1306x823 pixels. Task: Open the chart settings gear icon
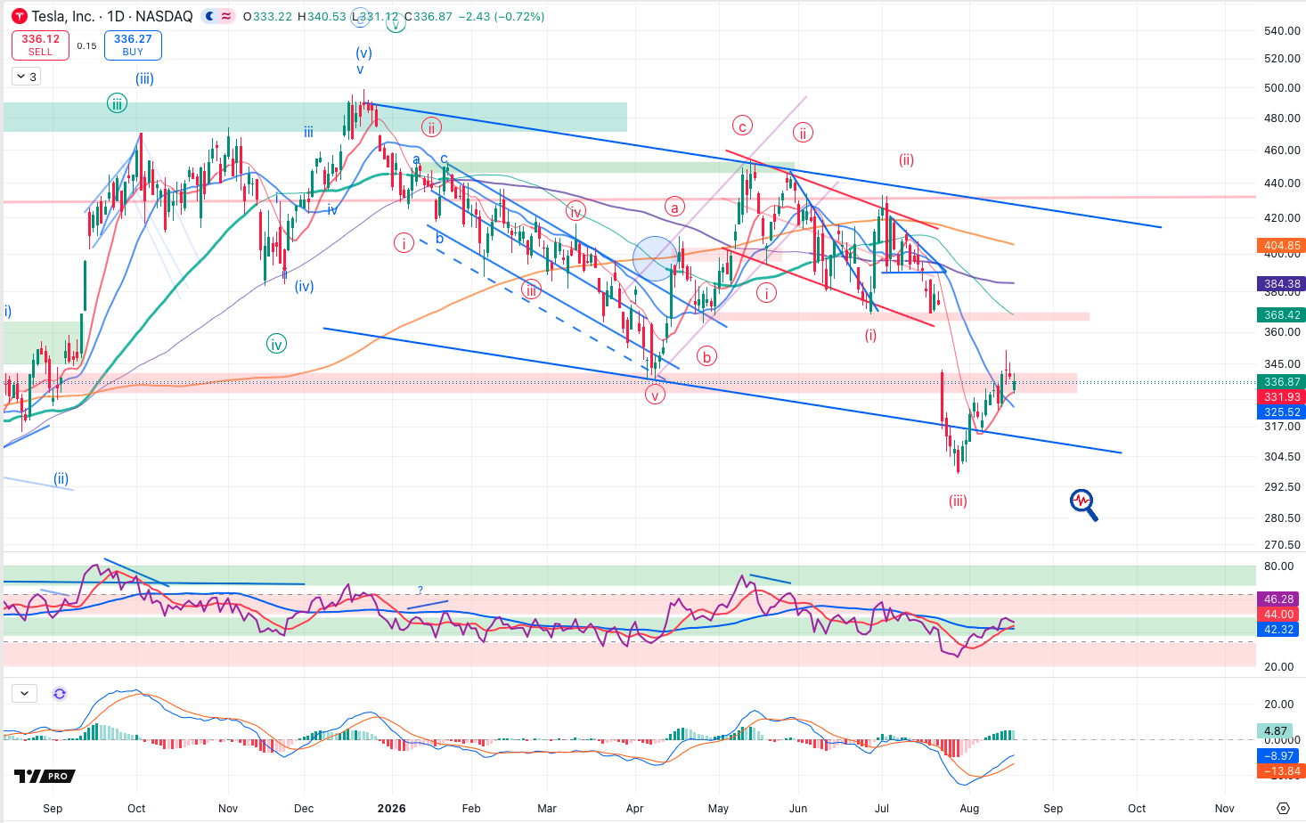(x=1283, y=808)
